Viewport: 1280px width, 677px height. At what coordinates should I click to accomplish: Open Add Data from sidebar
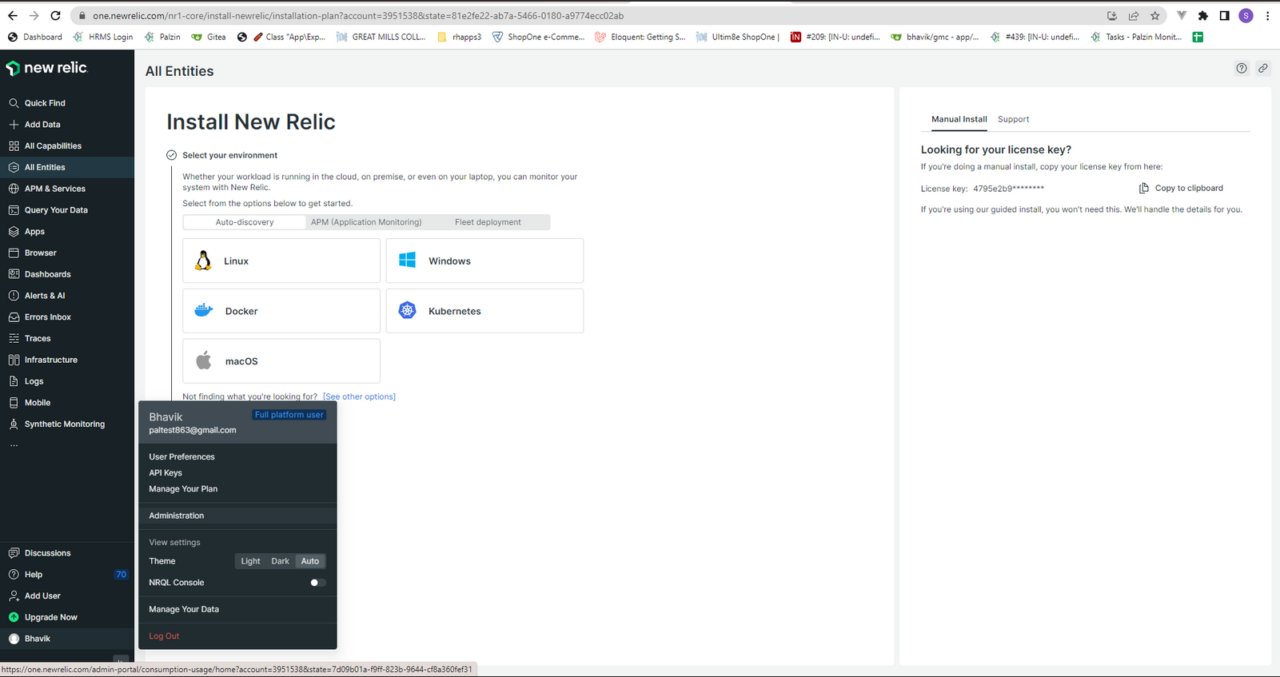pos(42,125)
